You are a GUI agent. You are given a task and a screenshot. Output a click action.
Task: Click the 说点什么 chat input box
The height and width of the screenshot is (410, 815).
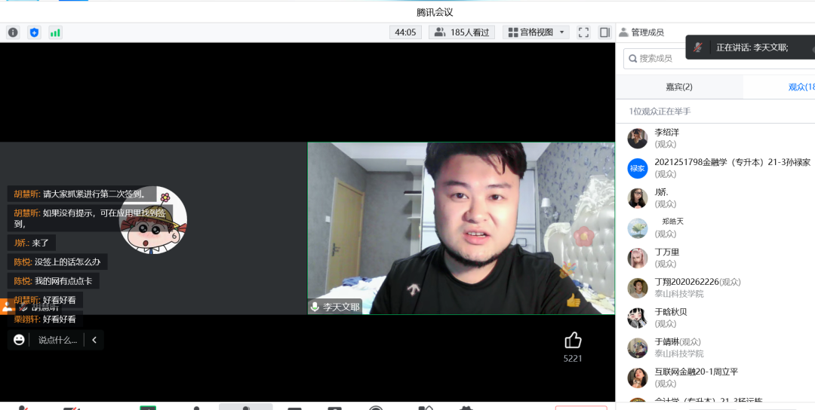click(x=57, y=340)
